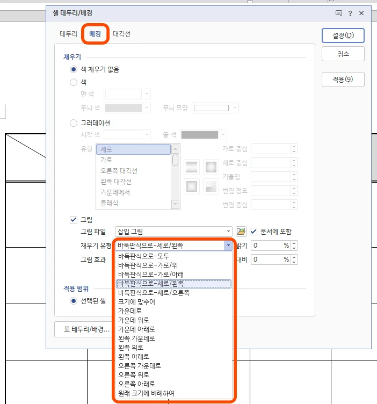Screen dimensions: 377x404
Task: Click the 적용(9) button
Action: click(343, 80)
